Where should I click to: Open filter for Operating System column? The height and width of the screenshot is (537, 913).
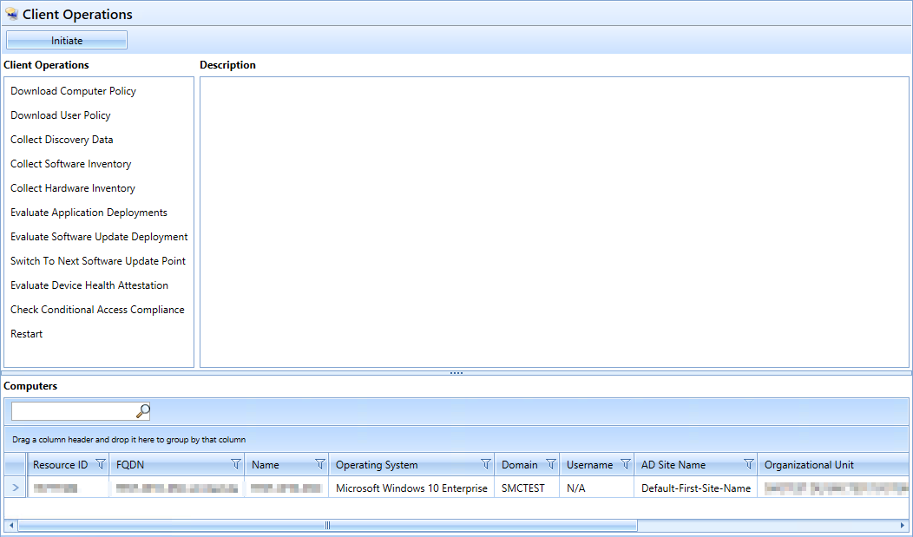tap(485, 464)
